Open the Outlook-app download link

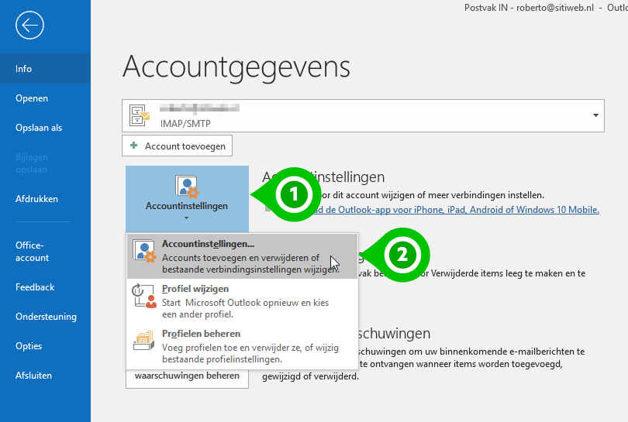457,210
